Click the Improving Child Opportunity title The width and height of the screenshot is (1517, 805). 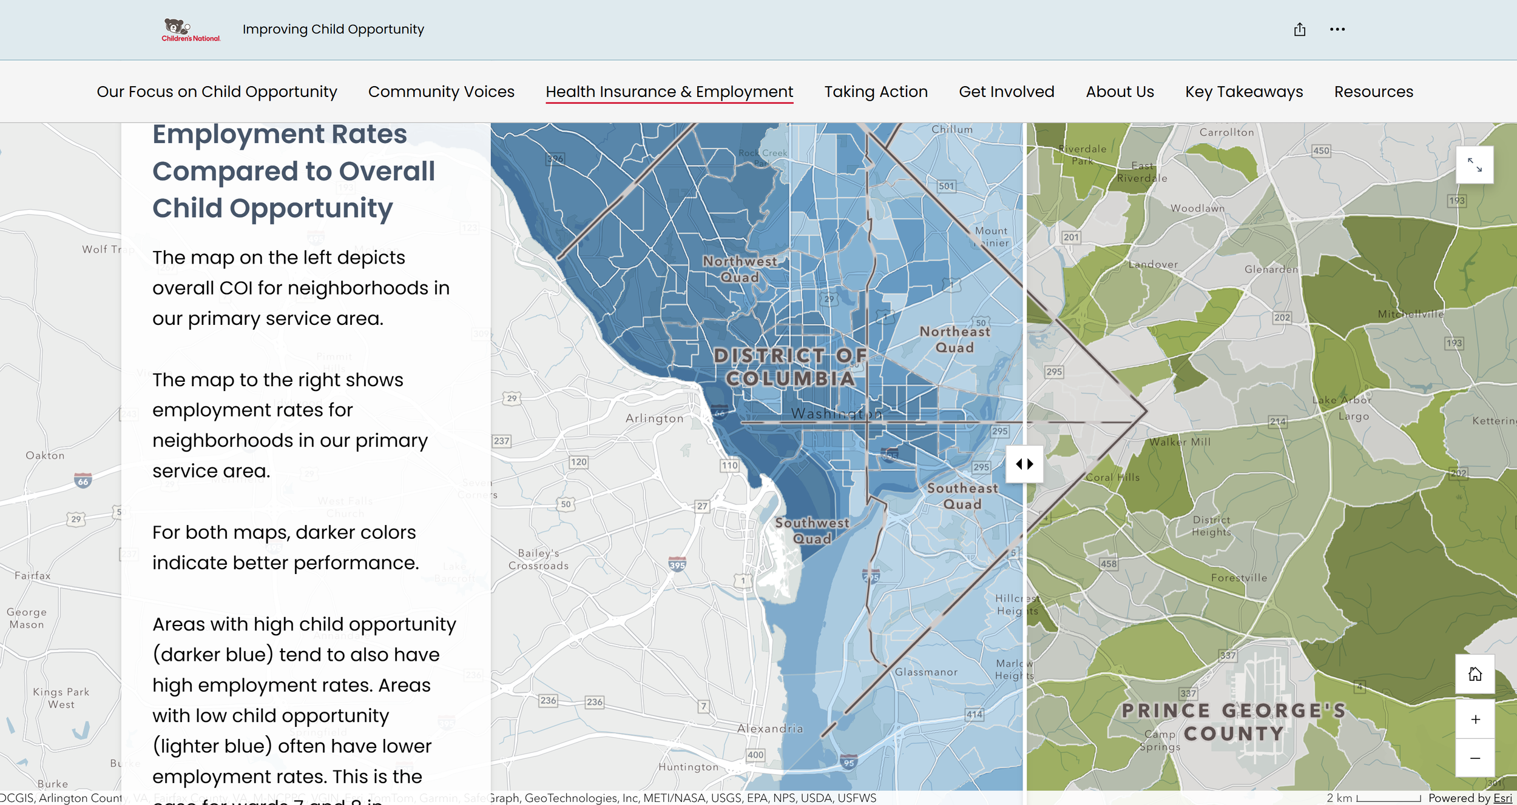[x=333, y=29]
